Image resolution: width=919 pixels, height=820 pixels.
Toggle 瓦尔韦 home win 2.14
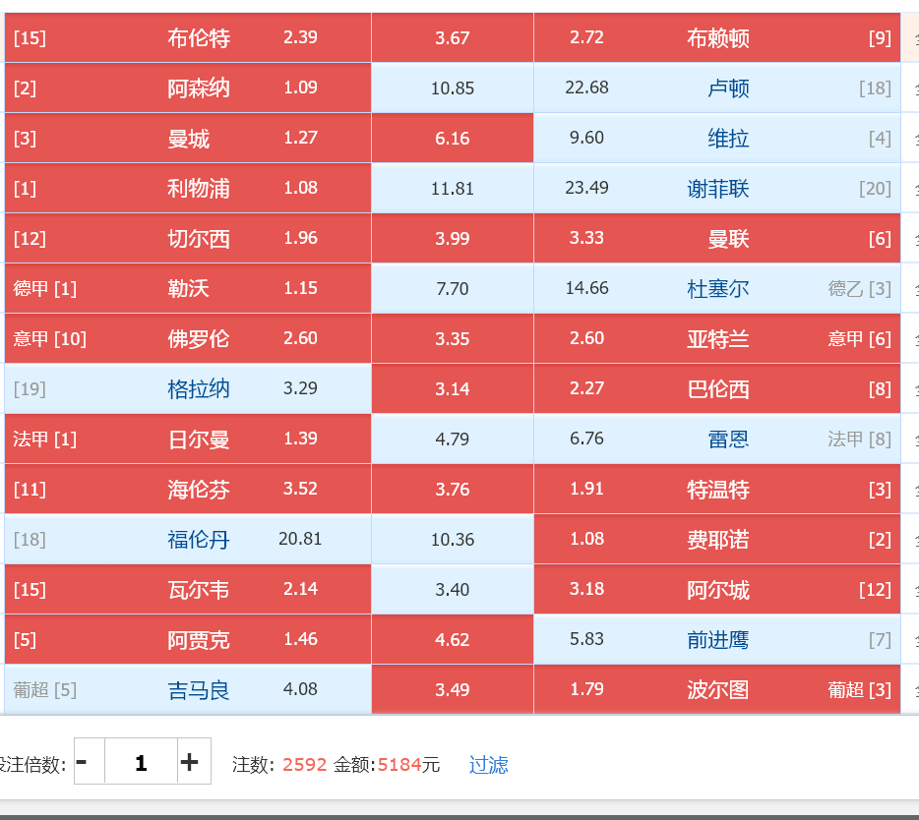click(188, 589)
